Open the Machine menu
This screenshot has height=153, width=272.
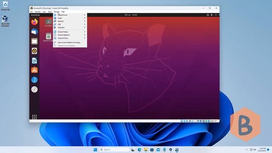click(x=37, y=12)
